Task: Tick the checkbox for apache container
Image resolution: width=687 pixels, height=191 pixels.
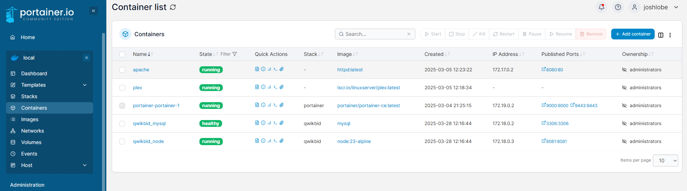Action: (x=122, y=70)
